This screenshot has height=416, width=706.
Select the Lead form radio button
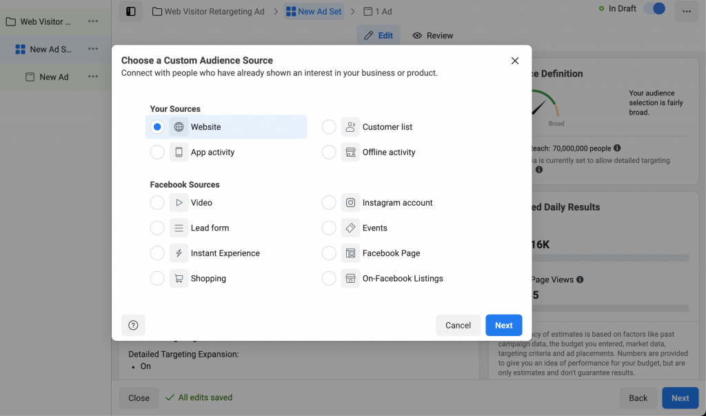(157, 228)
